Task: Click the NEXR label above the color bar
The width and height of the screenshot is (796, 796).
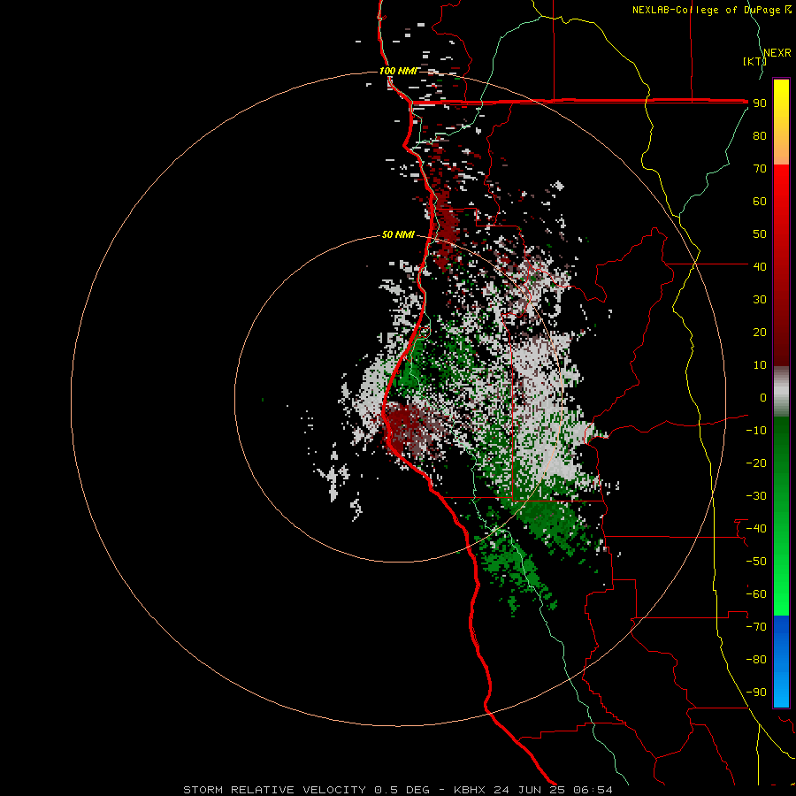Action: [x=777, y=53]
